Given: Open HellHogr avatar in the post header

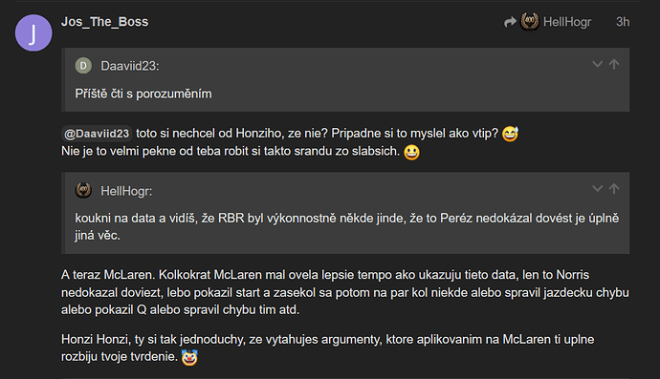Looking at the screenshot, I should coord(530,22).
